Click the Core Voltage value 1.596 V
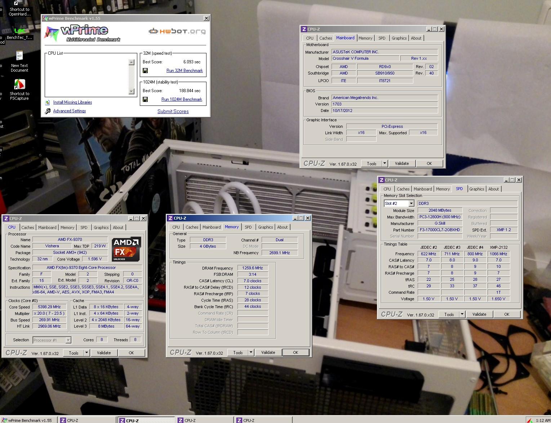The height and width of the screenshot is (423, 551). click(x=95, y=259)
